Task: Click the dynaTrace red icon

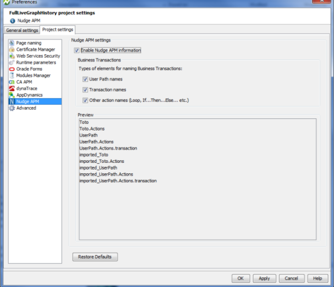Action: tap(11, 88)
